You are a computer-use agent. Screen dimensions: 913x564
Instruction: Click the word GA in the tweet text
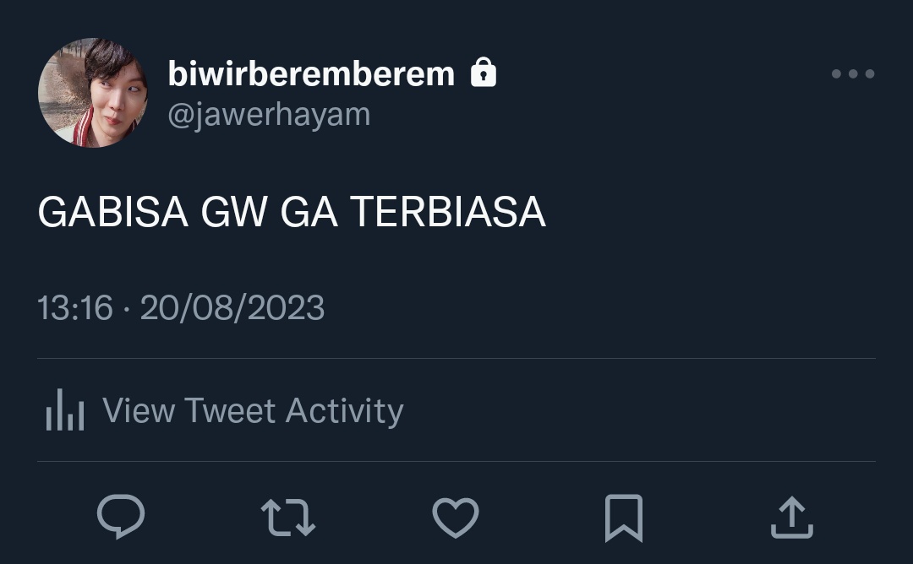(x=309, y=212)
